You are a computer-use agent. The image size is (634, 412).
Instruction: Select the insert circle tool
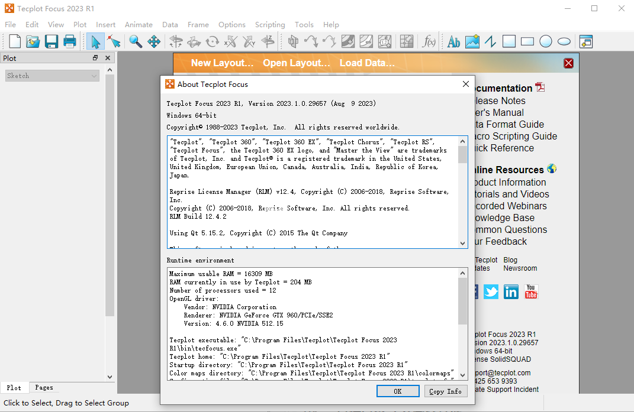(545, 41)
